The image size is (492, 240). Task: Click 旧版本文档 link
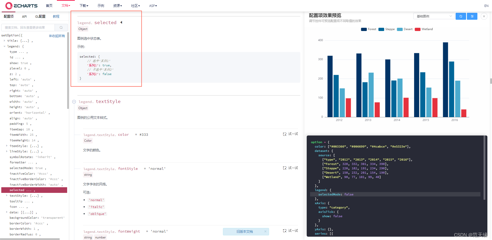pos(244,232)
